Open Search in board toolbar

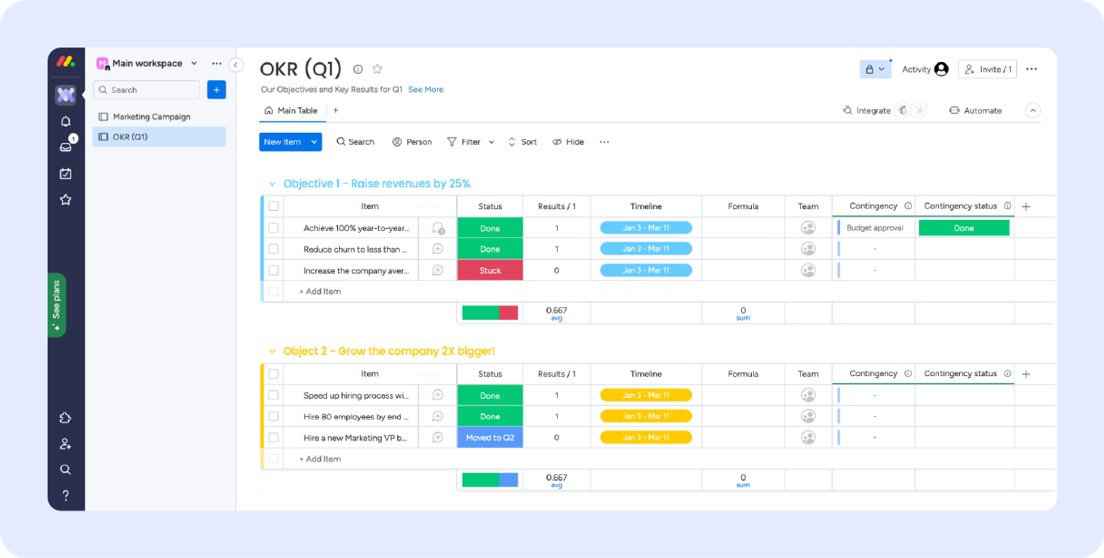(355, 142)
